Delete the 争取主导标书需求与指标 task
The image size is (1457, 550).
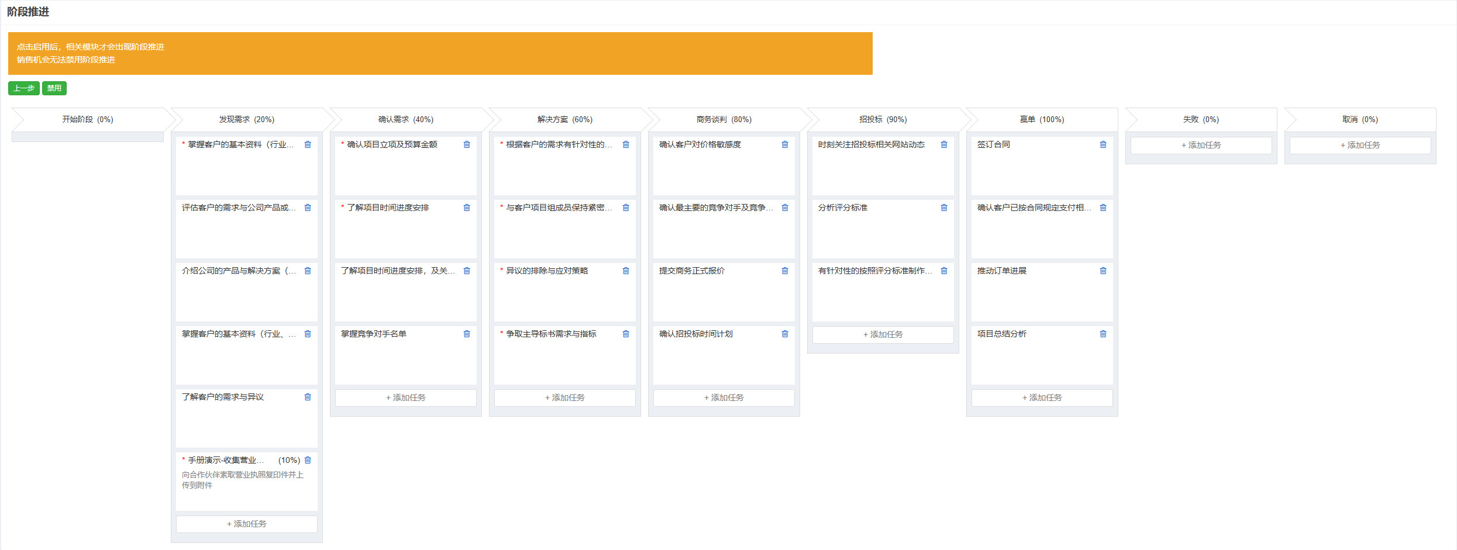click(x=626, y=334)
